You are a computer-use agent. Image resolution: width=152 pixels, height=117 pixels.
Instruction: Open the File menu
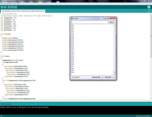click(x=2, y=4)
